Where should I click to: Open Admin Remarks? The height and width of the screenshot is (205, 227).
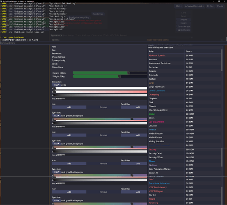[194, 6]
